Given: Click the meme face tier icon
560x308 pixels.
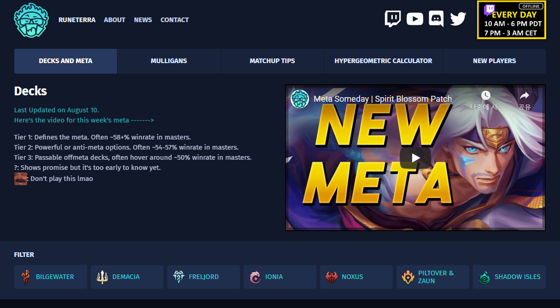Looking at the screenshot, I should coord(21,179).
